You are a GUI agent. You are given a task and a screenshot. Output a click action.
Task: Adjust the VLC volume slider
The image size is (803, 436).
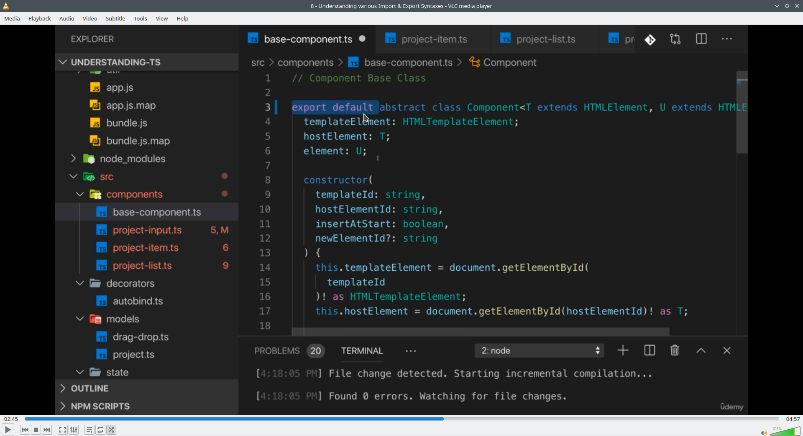tap(785, 431)
